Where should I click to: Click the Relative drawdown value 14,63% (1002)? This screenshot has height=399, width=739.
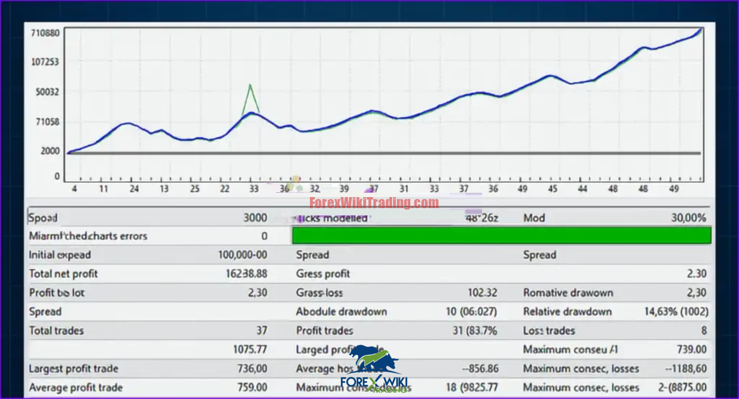click(676, 312)
